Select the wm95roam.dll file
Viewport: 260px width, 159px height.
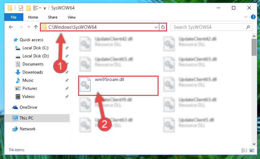pos(118,86)
